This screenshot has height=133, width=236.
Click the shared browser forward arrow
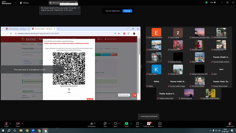(x=7, y=34)
